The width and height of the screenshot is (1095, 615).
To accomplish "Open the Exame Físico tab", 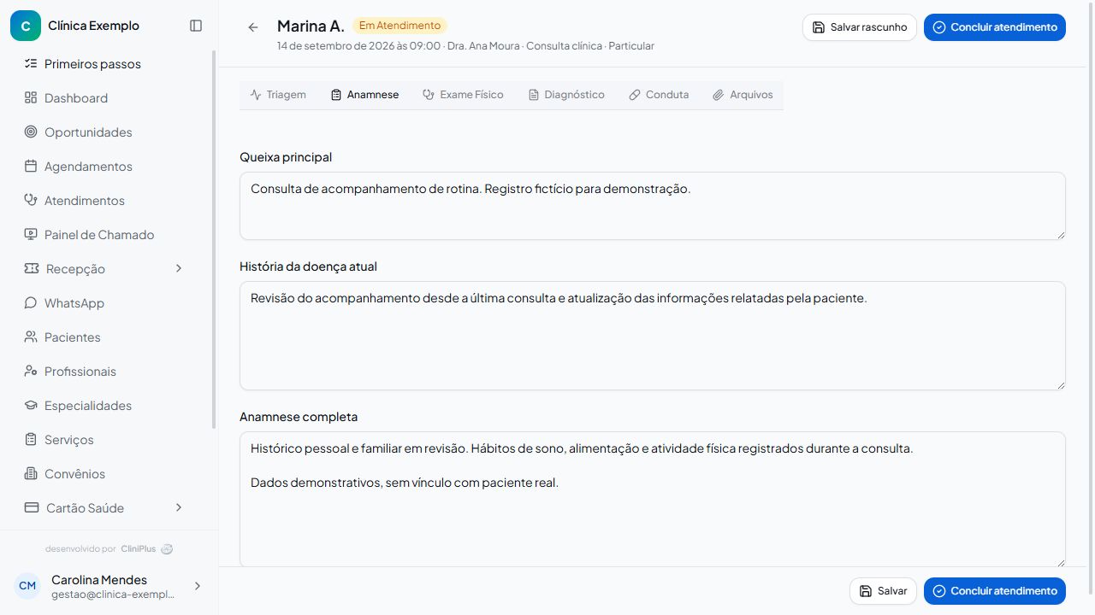I will [463, 95].
